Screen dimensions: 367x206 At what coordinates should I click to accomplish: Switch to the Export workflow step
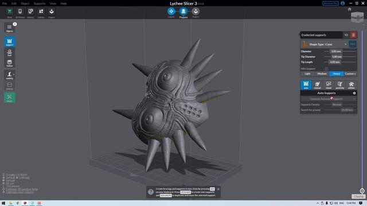pos(196,11)
